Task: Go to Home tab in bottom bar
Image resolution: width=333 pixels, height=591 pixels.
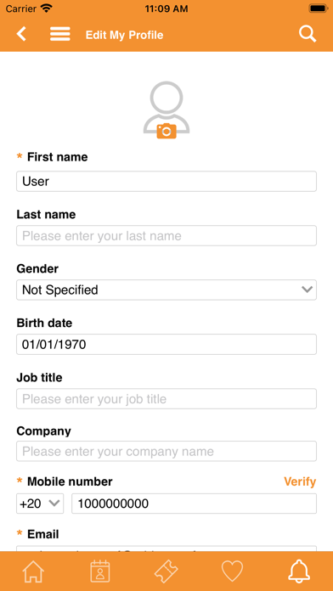Action: point(33,571)
